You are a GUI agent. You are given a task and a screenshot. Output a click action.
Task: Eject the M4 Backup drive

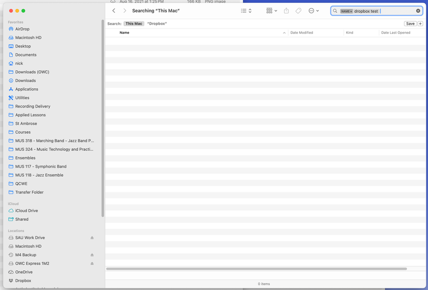click(x=91, y=255)
